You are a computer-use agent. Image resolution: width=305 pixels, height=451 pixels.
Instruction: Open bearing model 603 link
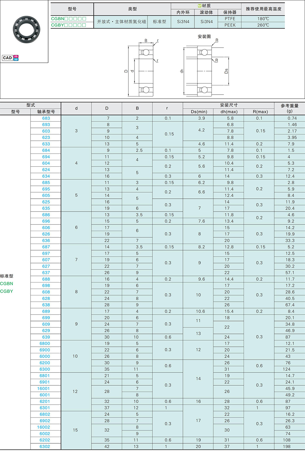point(46,131)
